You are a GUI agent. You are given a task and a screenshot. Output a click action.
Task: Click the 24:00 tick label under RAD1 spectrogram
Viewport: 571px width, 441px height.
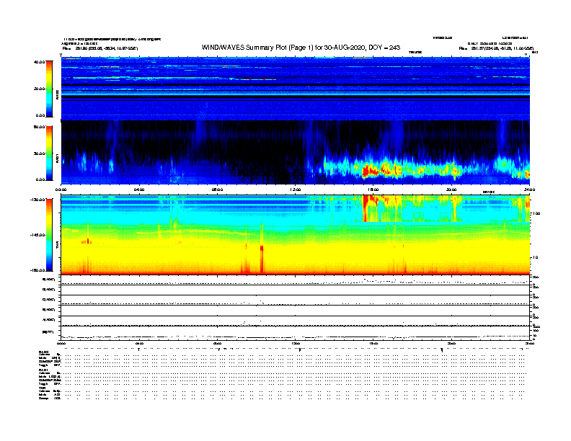[529, 190]
